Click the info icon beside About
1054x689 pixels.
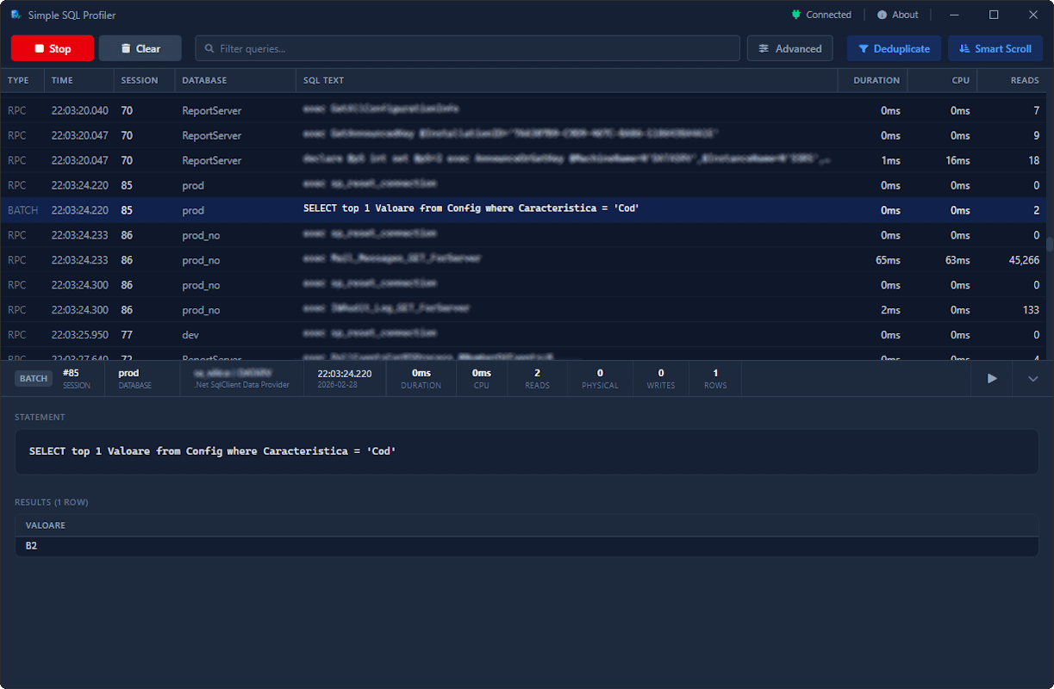click(x=880, y=15)
